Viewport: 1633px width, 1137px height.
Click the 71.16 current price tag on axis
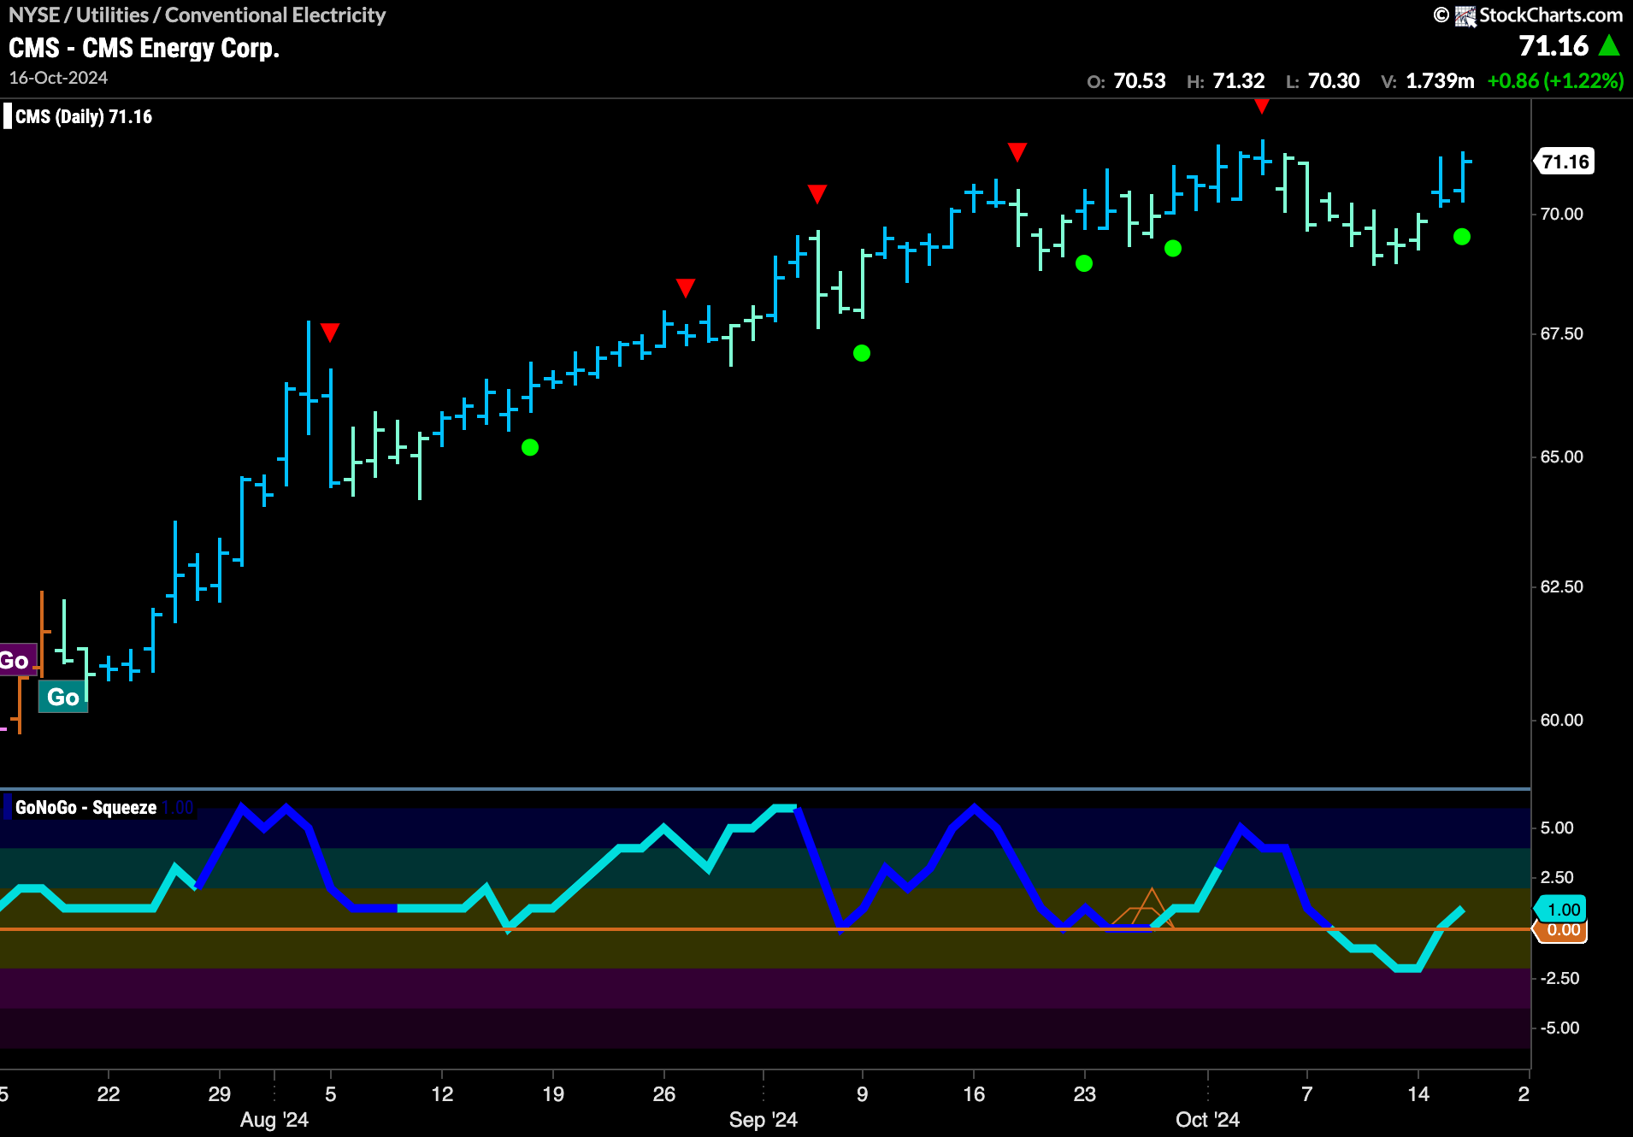[x=1565, y=162]
